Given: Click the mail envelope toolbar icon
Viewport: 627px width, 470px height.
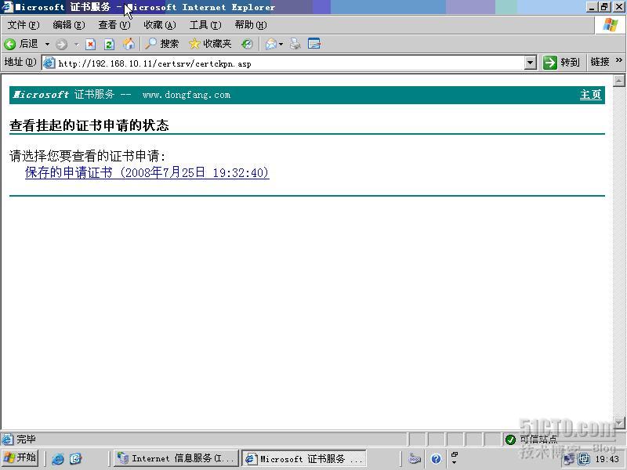Looking at the screenshot, I should (x=271, y=44).
